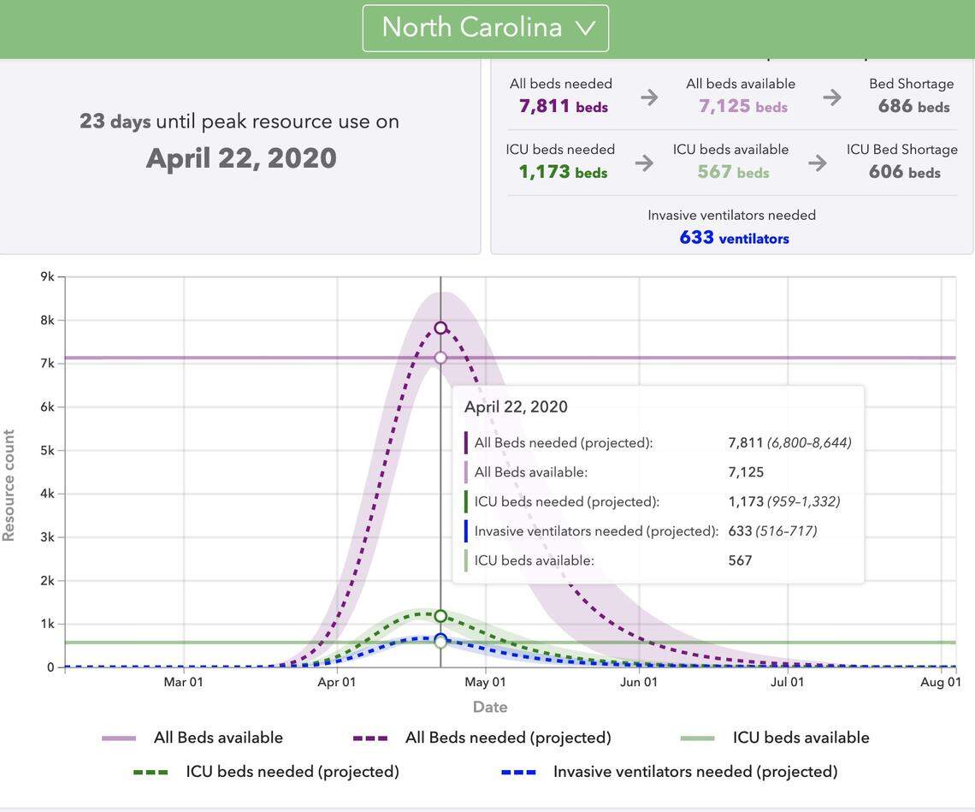Viewport: 975px width, 812px height.
Task: Open the North Carolina state selector
Action: [485, 26]
